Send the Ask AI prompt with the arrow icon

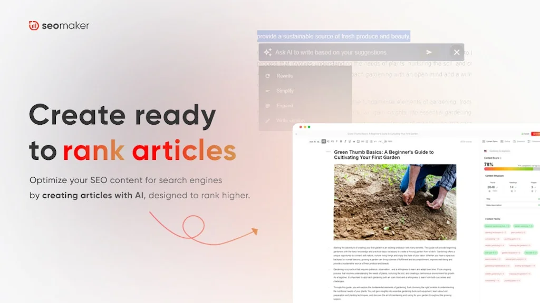tap(429, 52)
